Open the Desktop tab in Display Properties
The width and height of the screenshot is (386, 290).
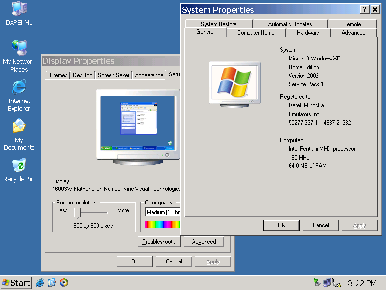(x=83, y=75)
